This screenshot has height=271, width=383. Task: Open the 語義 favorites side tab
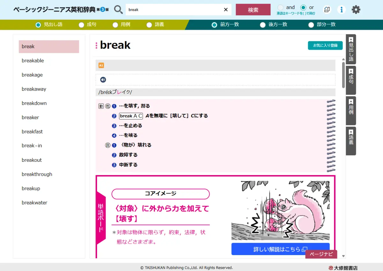pos(351,141)
